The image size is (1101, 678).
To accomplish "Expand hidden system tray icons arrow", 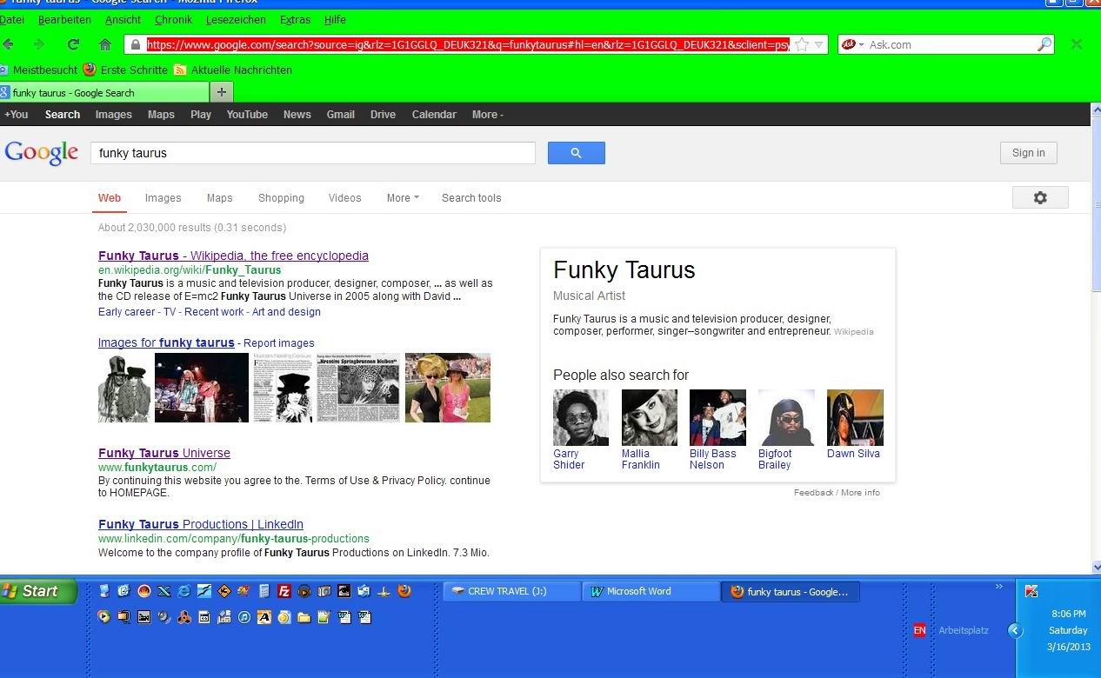I will coord(1015,630).
